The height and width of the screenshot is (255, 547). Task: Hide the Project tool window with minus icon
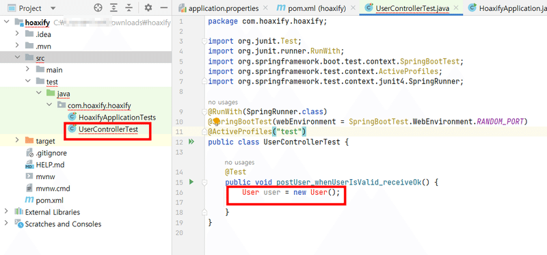[163, 8]
